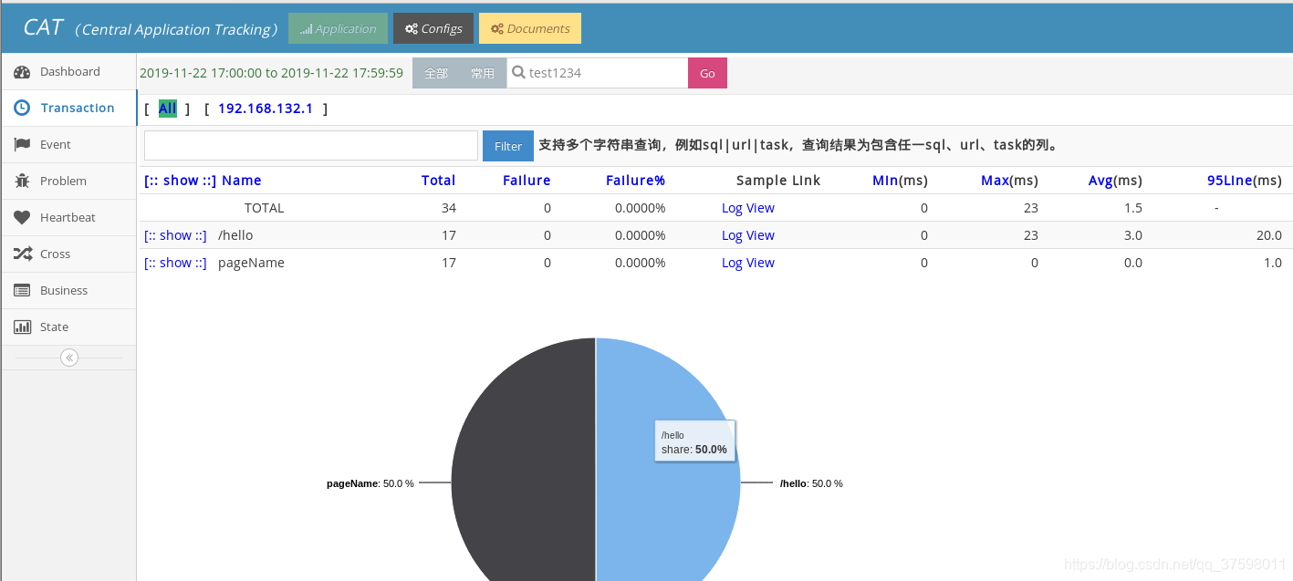1293x581 pixels.
Task: Select the Heartbeat heart icon
Action: point(21,217)
